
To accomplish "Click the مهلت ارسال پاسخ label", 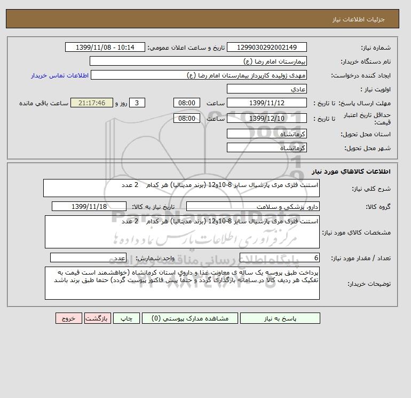I will [365, 103].
